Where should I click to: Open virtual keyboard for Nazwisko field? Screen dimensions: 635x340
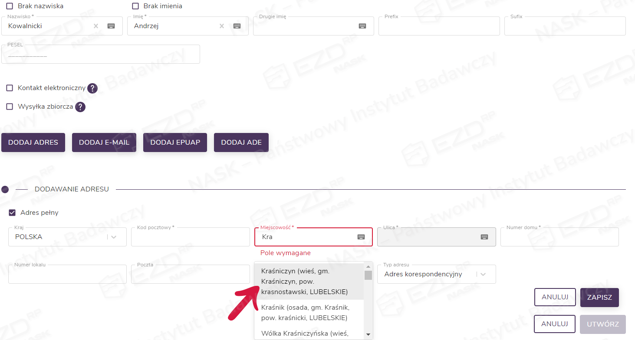click(111, 26)
